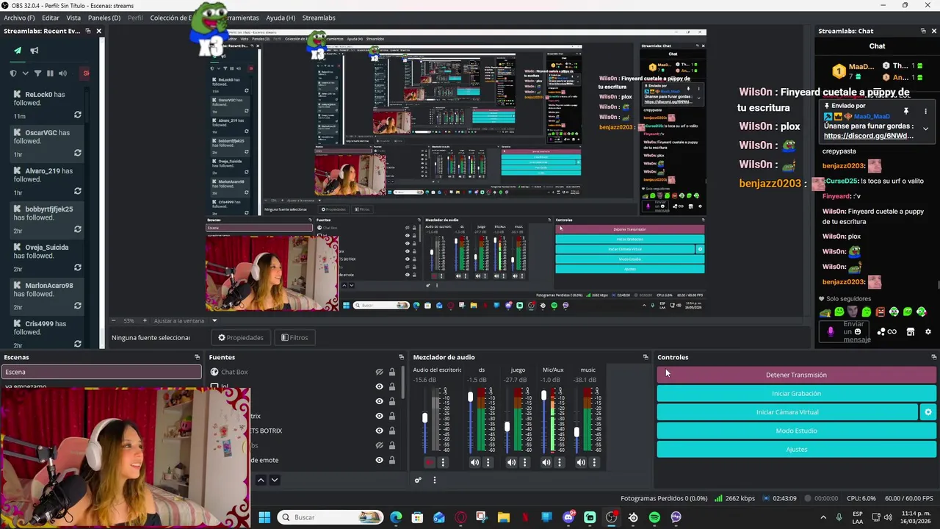Open the discord.gg link in pinned message
Viewport: 940px width, 529px height.
[x=869, y=136]
